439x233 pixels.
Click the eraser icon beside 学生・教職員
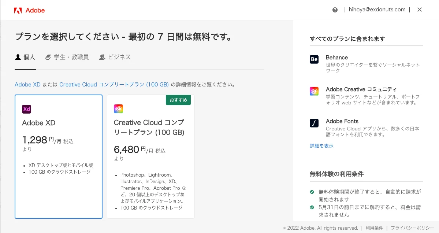tap(48, 57)
